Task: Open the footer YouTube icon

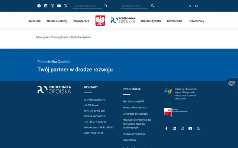Action: pos(190,128)
